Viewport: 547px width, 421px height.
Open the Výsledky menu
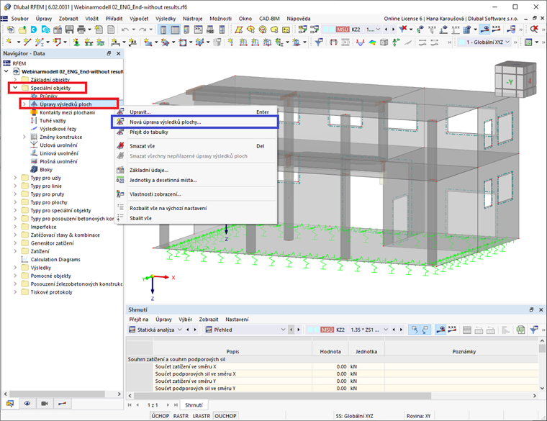point(166,19)
